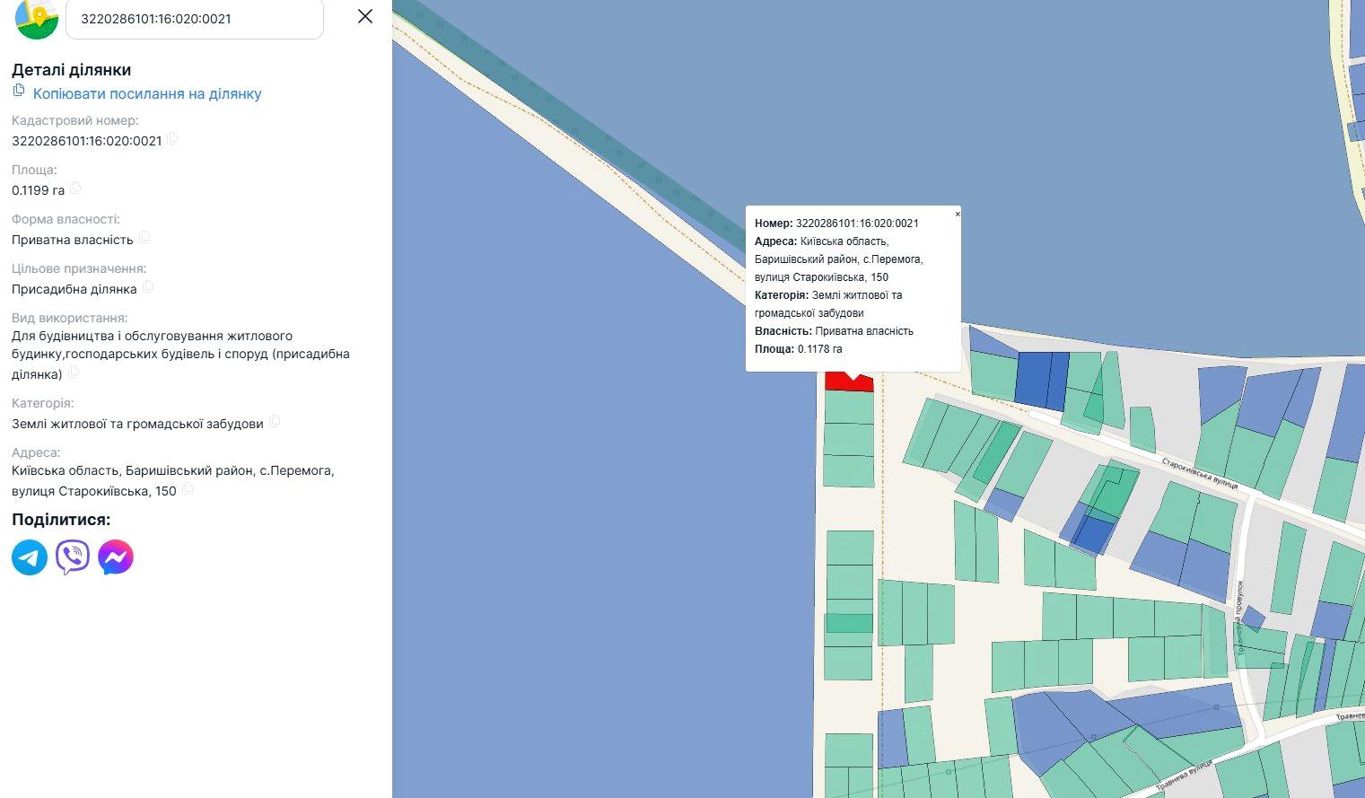
Task: Copy the 'Приватна власність' ownership value
Action: click(144, 238)
